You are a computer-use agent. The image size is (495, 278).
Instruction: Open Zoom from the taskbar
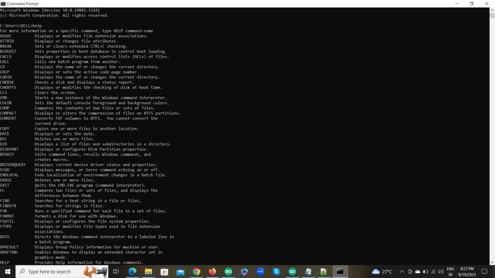pyautogui.click(x=261, y=271)
